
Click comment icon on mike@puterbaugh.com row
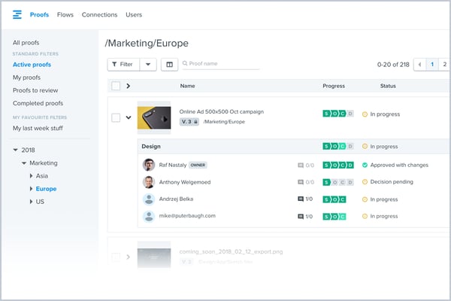click(x=301, y=217)
